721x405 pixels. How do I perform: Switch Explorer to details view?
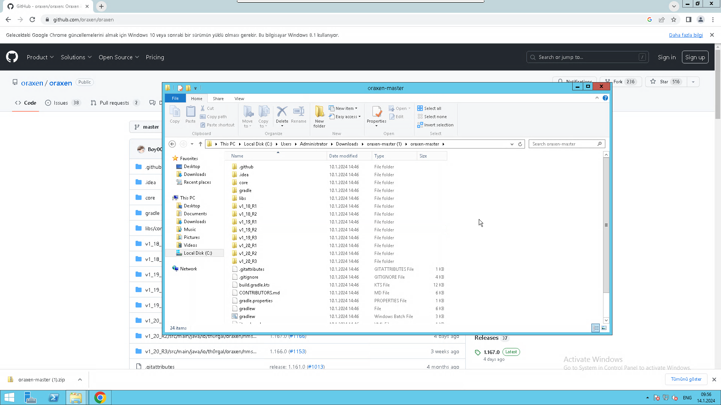pos(596,328)
